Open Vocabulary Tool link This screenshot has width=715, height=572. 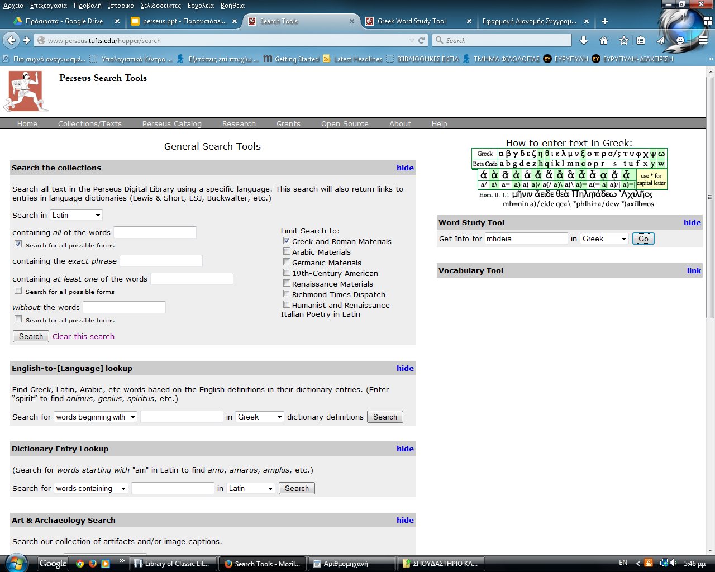click(x=694, y=270)
